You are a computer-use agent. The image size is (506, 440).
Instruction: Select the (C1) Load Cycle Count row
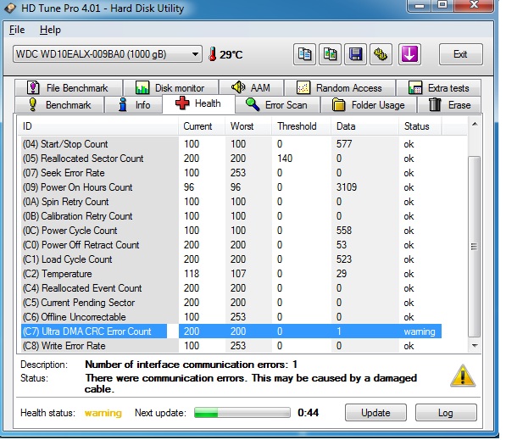[231, 259]
